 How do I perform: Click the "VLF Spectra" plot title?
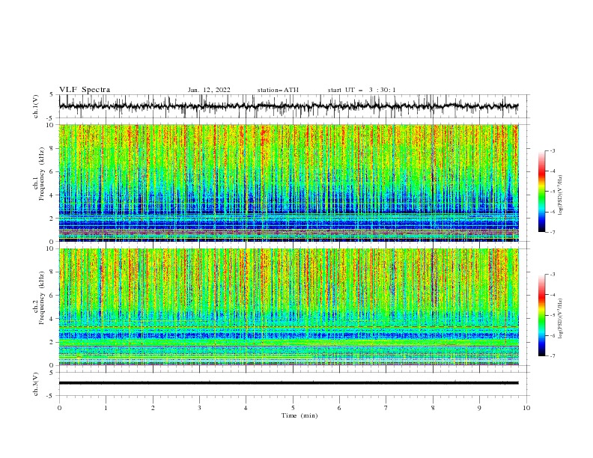[85, 90]
